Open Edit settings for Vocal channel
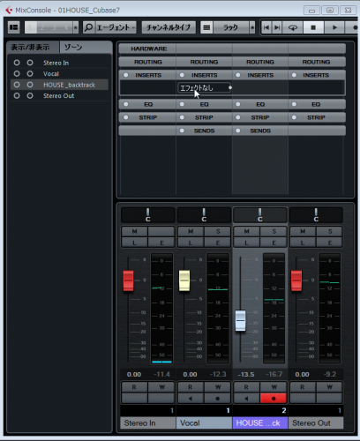This screenshot has width=360, height=441. (x=218, y=243)
